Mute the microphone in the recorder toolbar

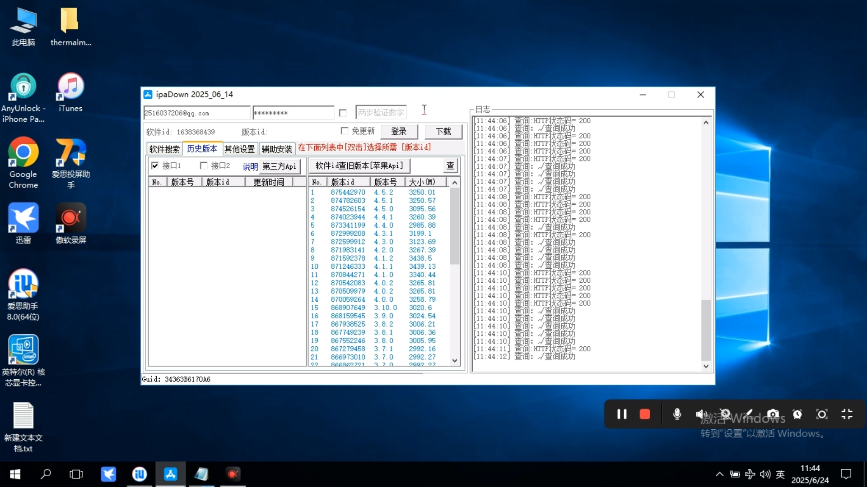676,414
